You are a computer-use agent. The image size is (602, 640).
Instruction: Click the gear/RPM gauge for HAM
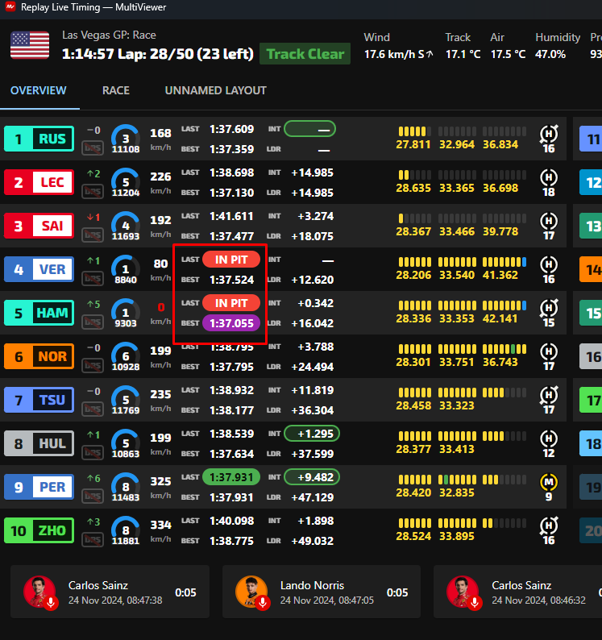(x=126, y=313)
